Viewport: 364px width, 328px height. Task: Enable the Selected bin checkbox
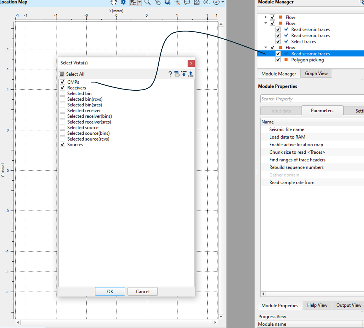pyautogui.click(x=62, y=93)
